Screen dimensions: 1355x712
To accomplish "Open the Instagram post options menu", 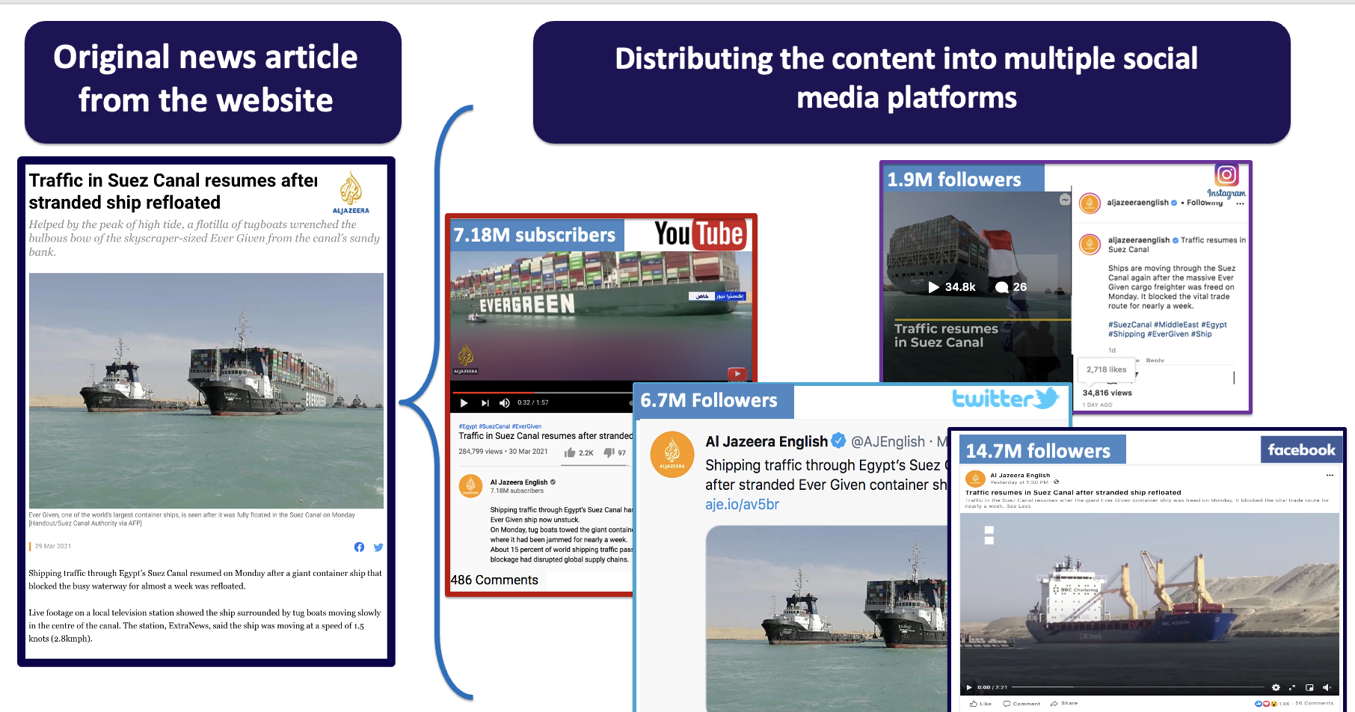I will click(x=1241, y=203).
